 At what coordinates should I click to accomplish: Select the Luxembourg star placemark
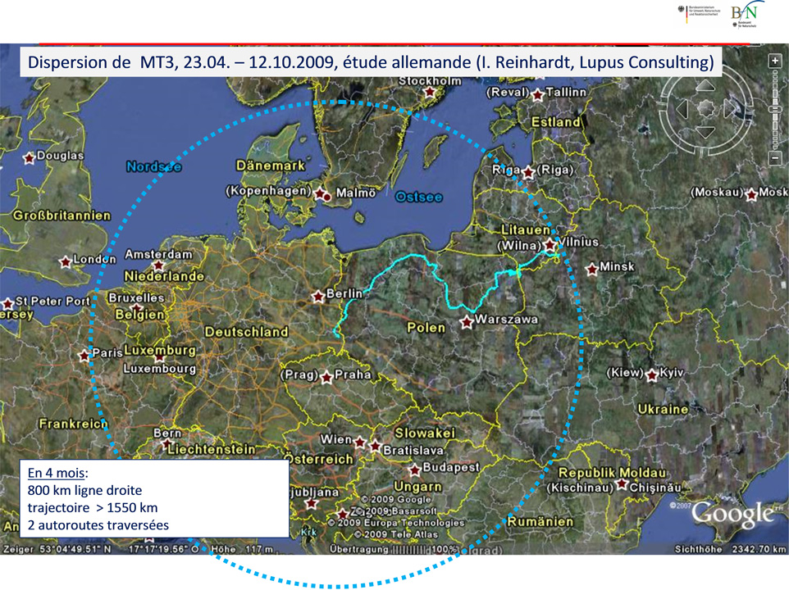pyautogui.click(x=159, y=357)
